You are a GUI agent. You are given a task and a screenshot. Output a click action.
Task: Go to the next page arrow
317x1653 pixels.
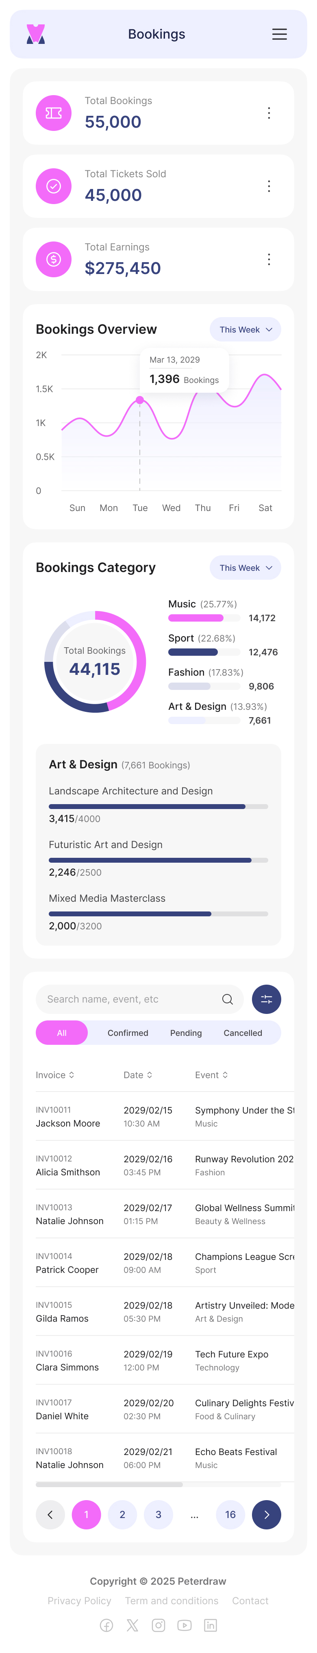[266, 1514]
